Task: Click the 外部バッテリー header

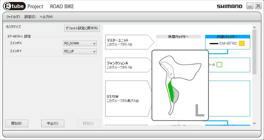Action: (179, 36)
